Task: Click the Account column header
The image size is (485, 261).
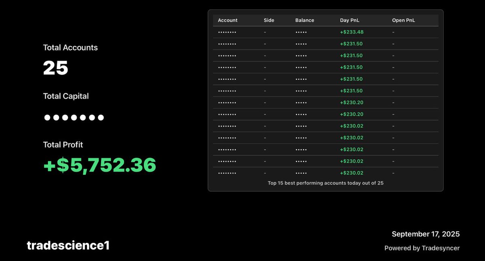Action: [x=228, y=20]
